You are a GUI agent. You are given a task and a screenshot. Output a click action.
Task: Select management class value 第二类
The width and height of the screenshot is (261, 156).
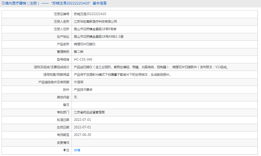click(78, 52)
